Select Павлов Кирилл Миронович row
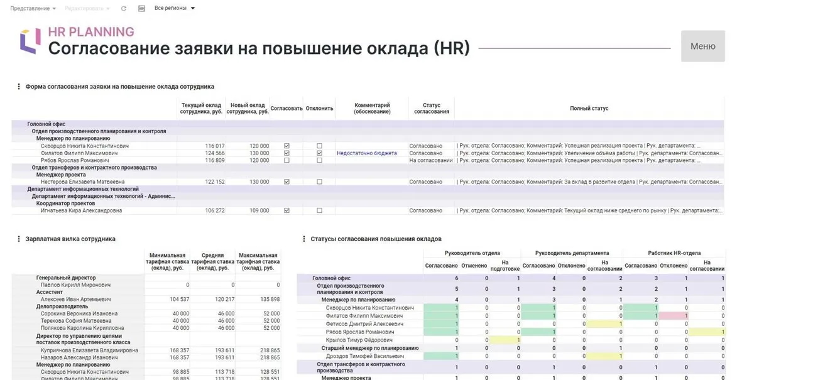 (x=146, y=285)
